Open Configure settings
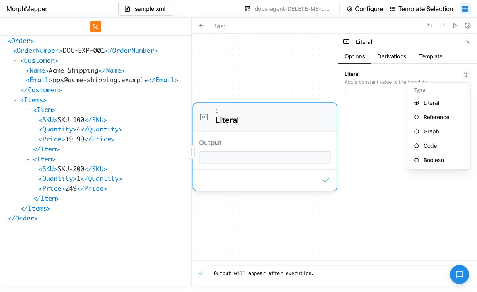Screen dimensions: 477x292 [365, 9]
